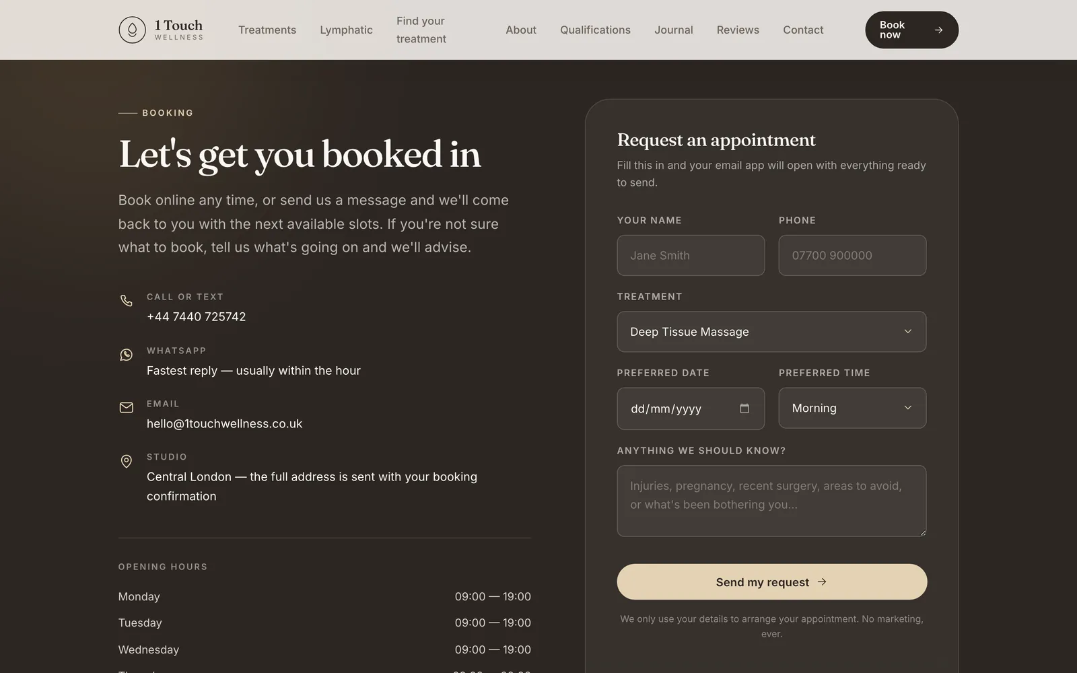
Task: Click the 1 Touch Wellness logo icon
Action: pyautogui.click(x=132, y=30)
